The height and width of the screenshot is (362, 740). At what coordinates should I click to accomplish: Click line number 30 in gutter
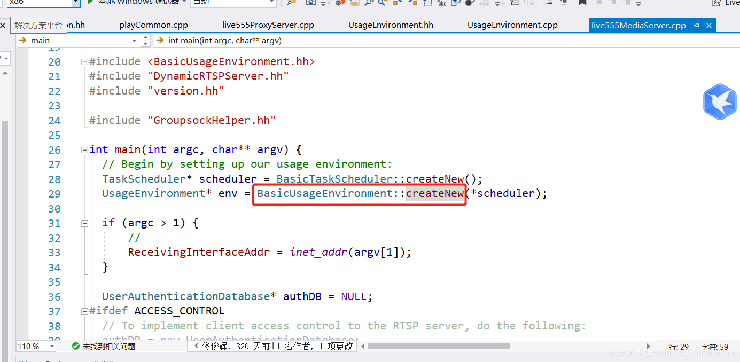[54, 208]
